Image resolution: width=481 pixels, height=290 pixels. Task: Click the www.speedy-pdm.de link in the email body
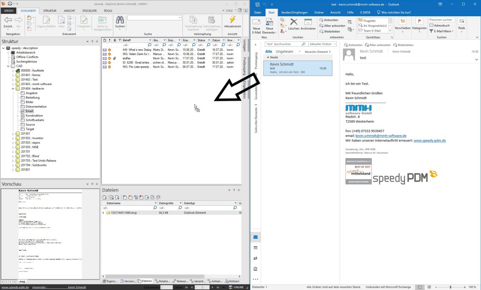click(430, 141)
